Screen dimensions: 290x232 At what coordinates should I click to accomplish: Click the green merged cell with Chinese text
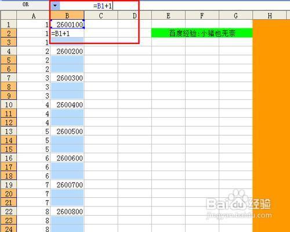tap(202, 33)
